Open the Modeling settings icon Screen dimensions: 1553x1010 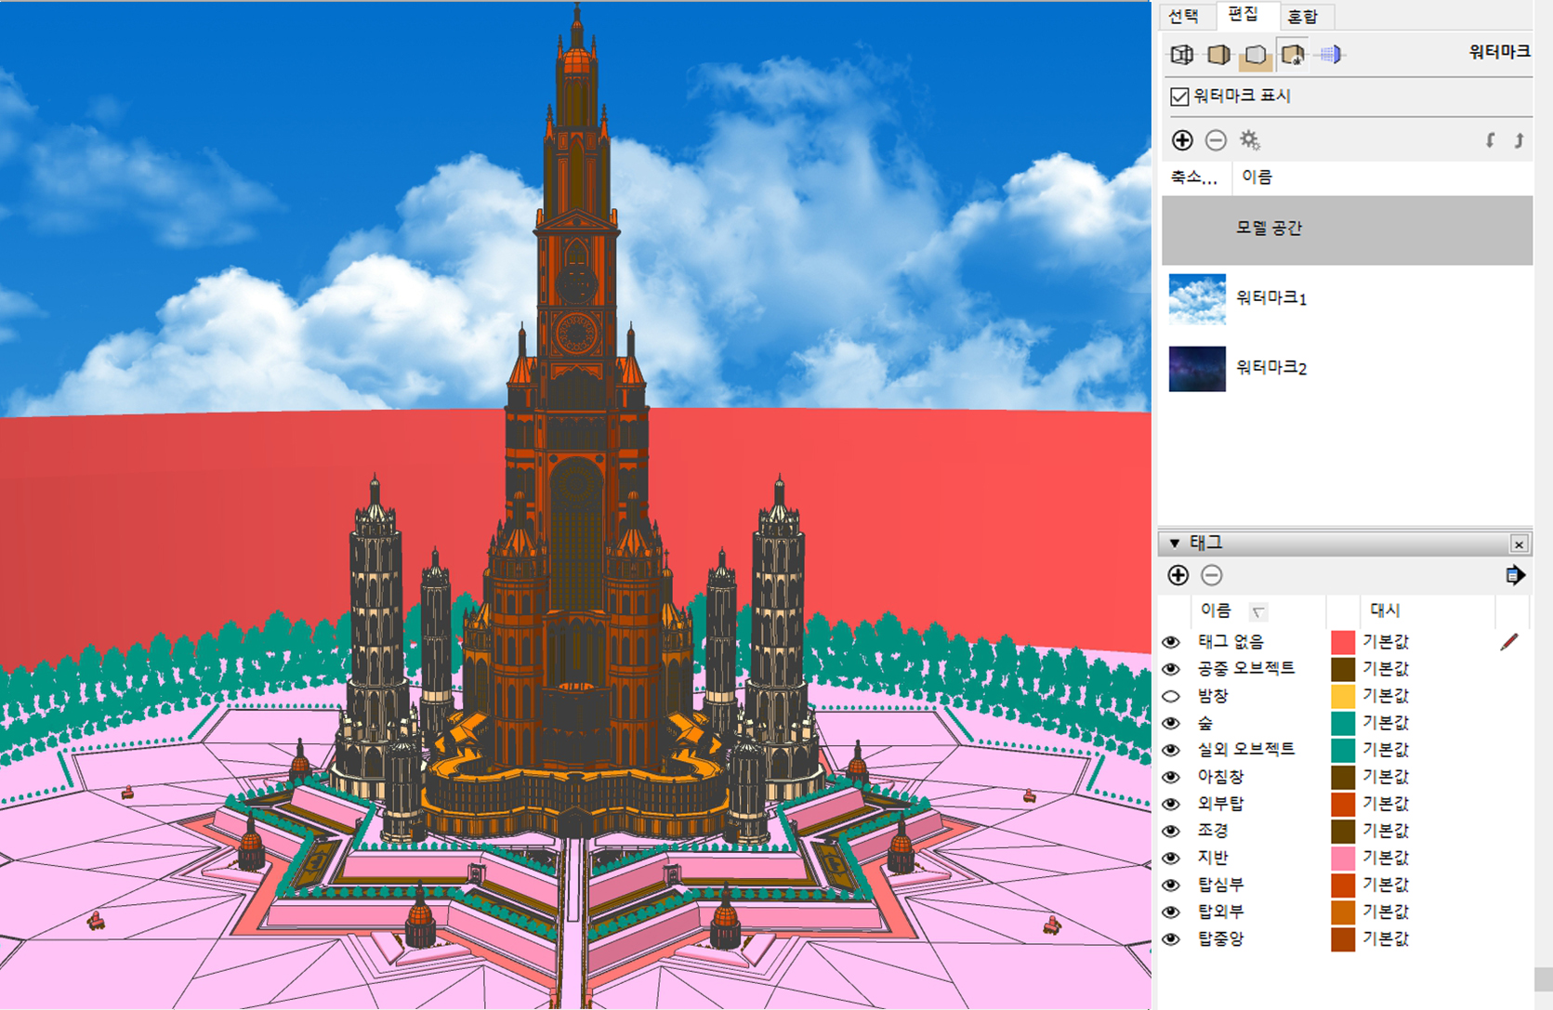[x=1330, y=55]
